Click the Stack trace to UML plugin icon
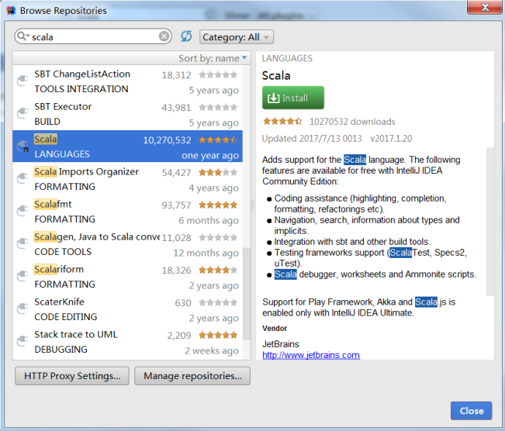The height and width of the screenshot is (431, 505). pos(22,341)
